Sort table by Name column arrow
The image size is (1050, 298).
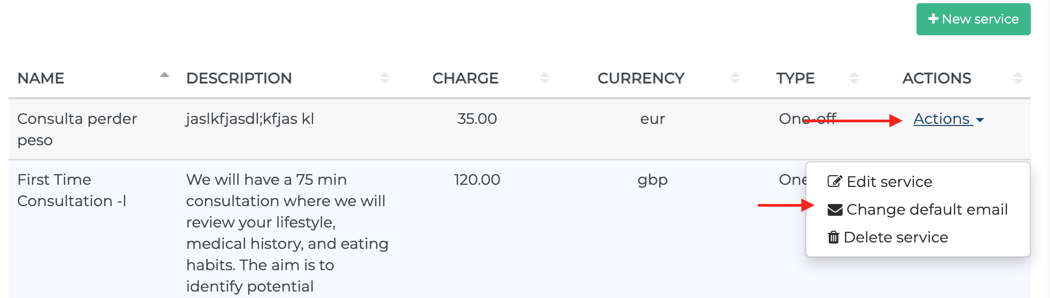point(164,76)
